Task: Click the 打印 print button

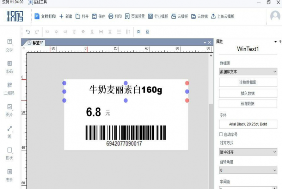Action: click(115, 16)
